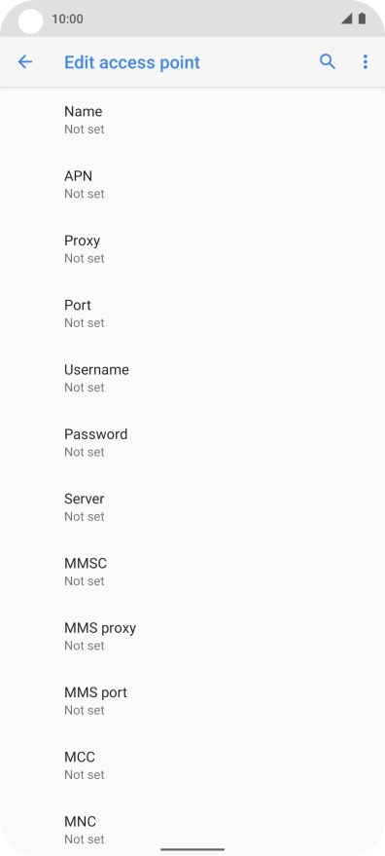Open the MNC setting
385x856 pixels.
[192, 826]
